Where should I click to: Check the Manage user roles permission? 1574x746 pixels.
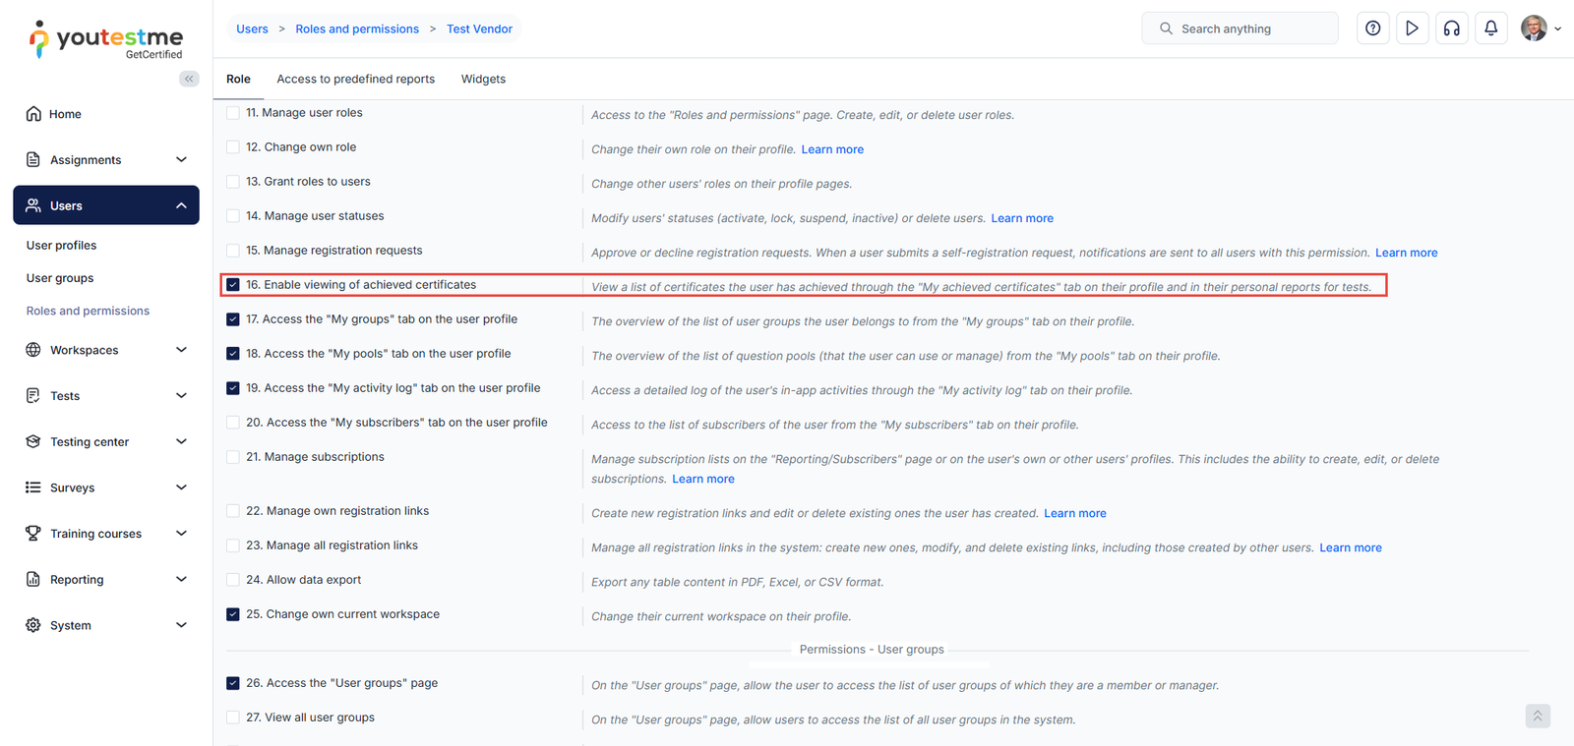pyautogui.click(x=233, y=113)
